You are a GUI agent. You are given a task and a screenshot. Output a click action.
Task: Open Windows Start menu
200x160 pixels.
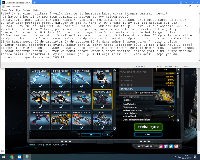[4, 157]
